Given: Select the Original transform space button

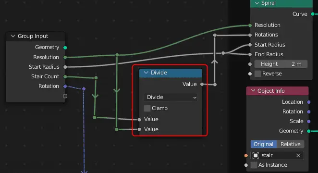Looking at the screenshot, I should pyautogui.click(x=264, y=144).
